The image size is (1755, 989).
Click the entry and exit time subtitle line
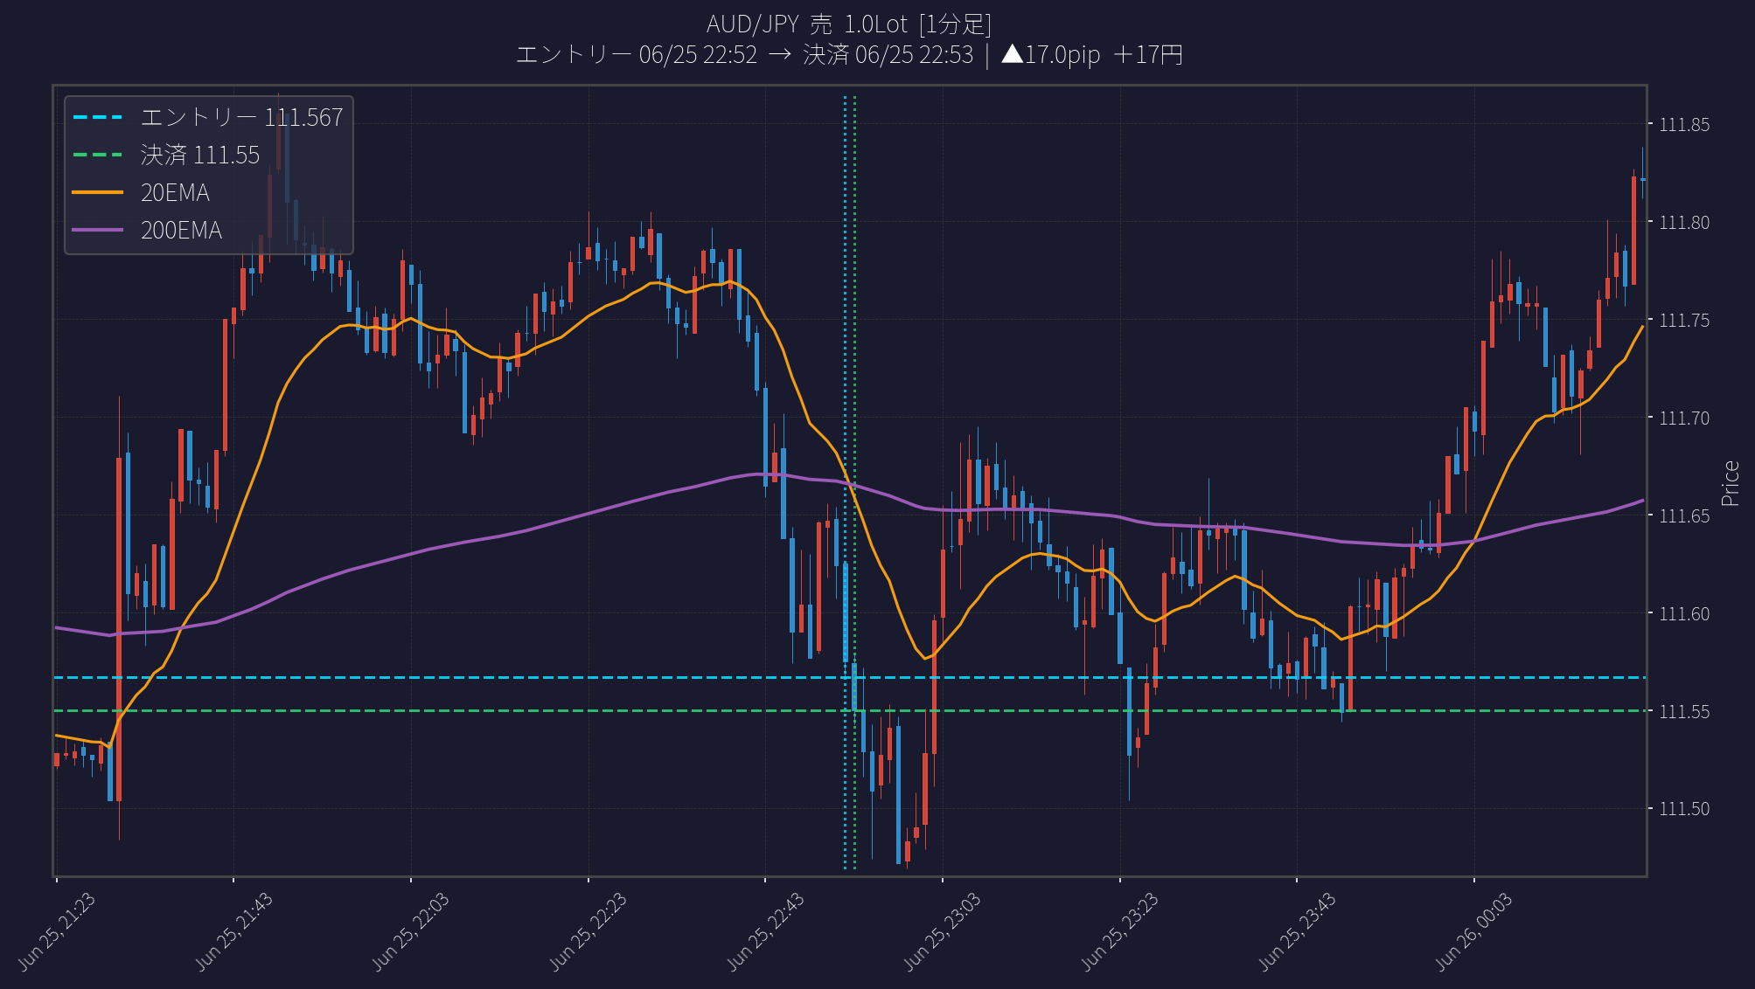849,54
